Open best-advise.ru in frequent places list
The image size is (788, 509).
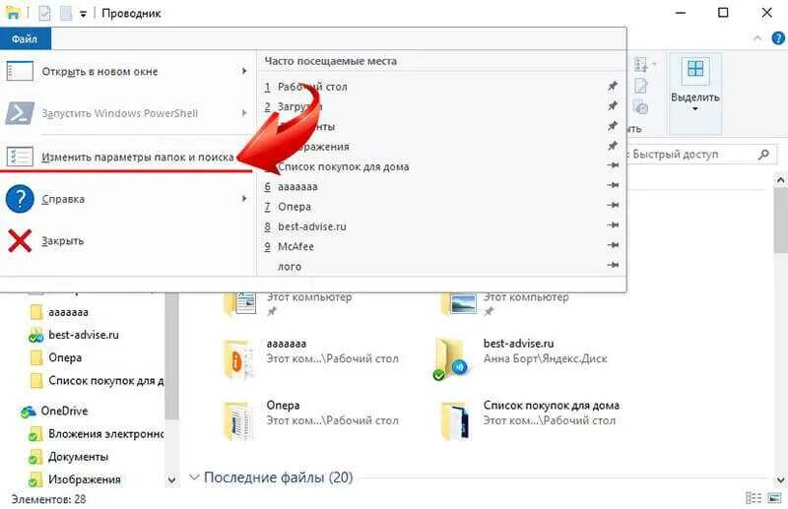pos(311,226)
